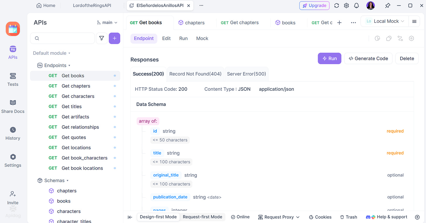
Task: Open Trash in status bar
Action: coord(348,217)
